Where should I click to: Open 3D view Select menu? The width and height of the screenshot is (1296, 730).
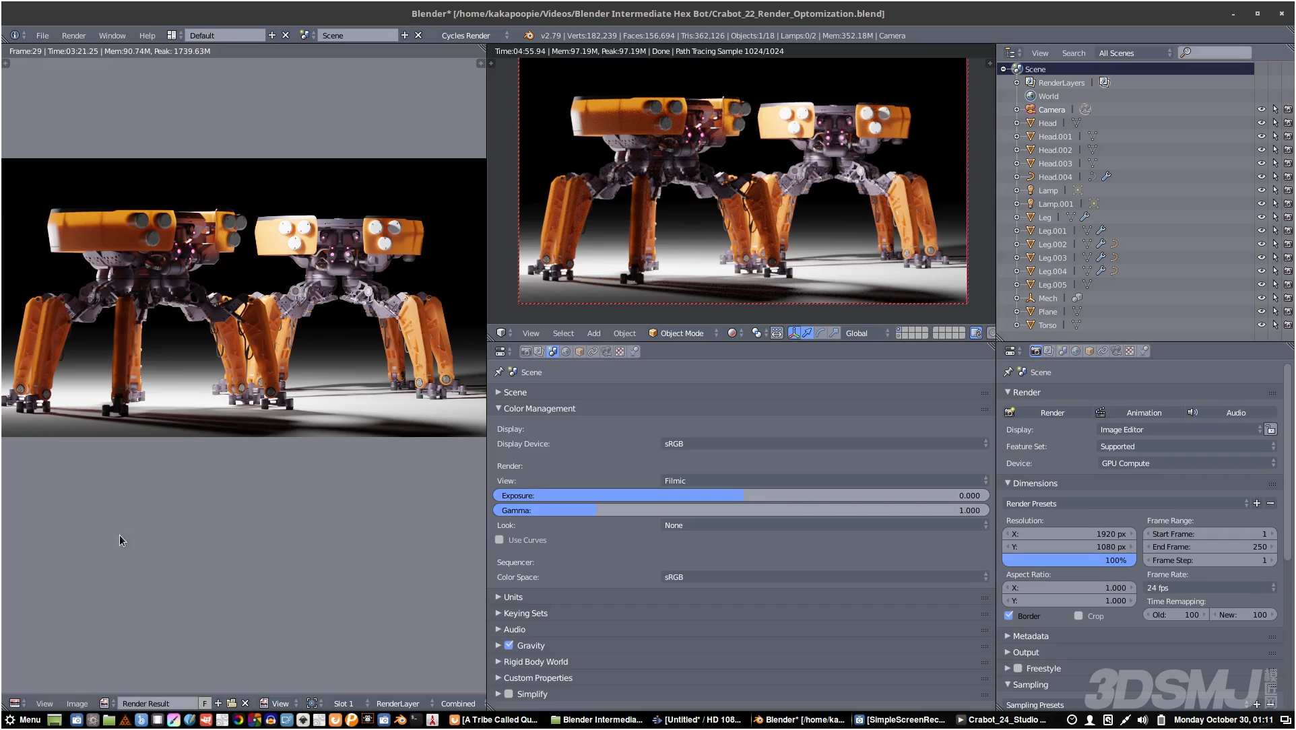(x=563, y=333)
